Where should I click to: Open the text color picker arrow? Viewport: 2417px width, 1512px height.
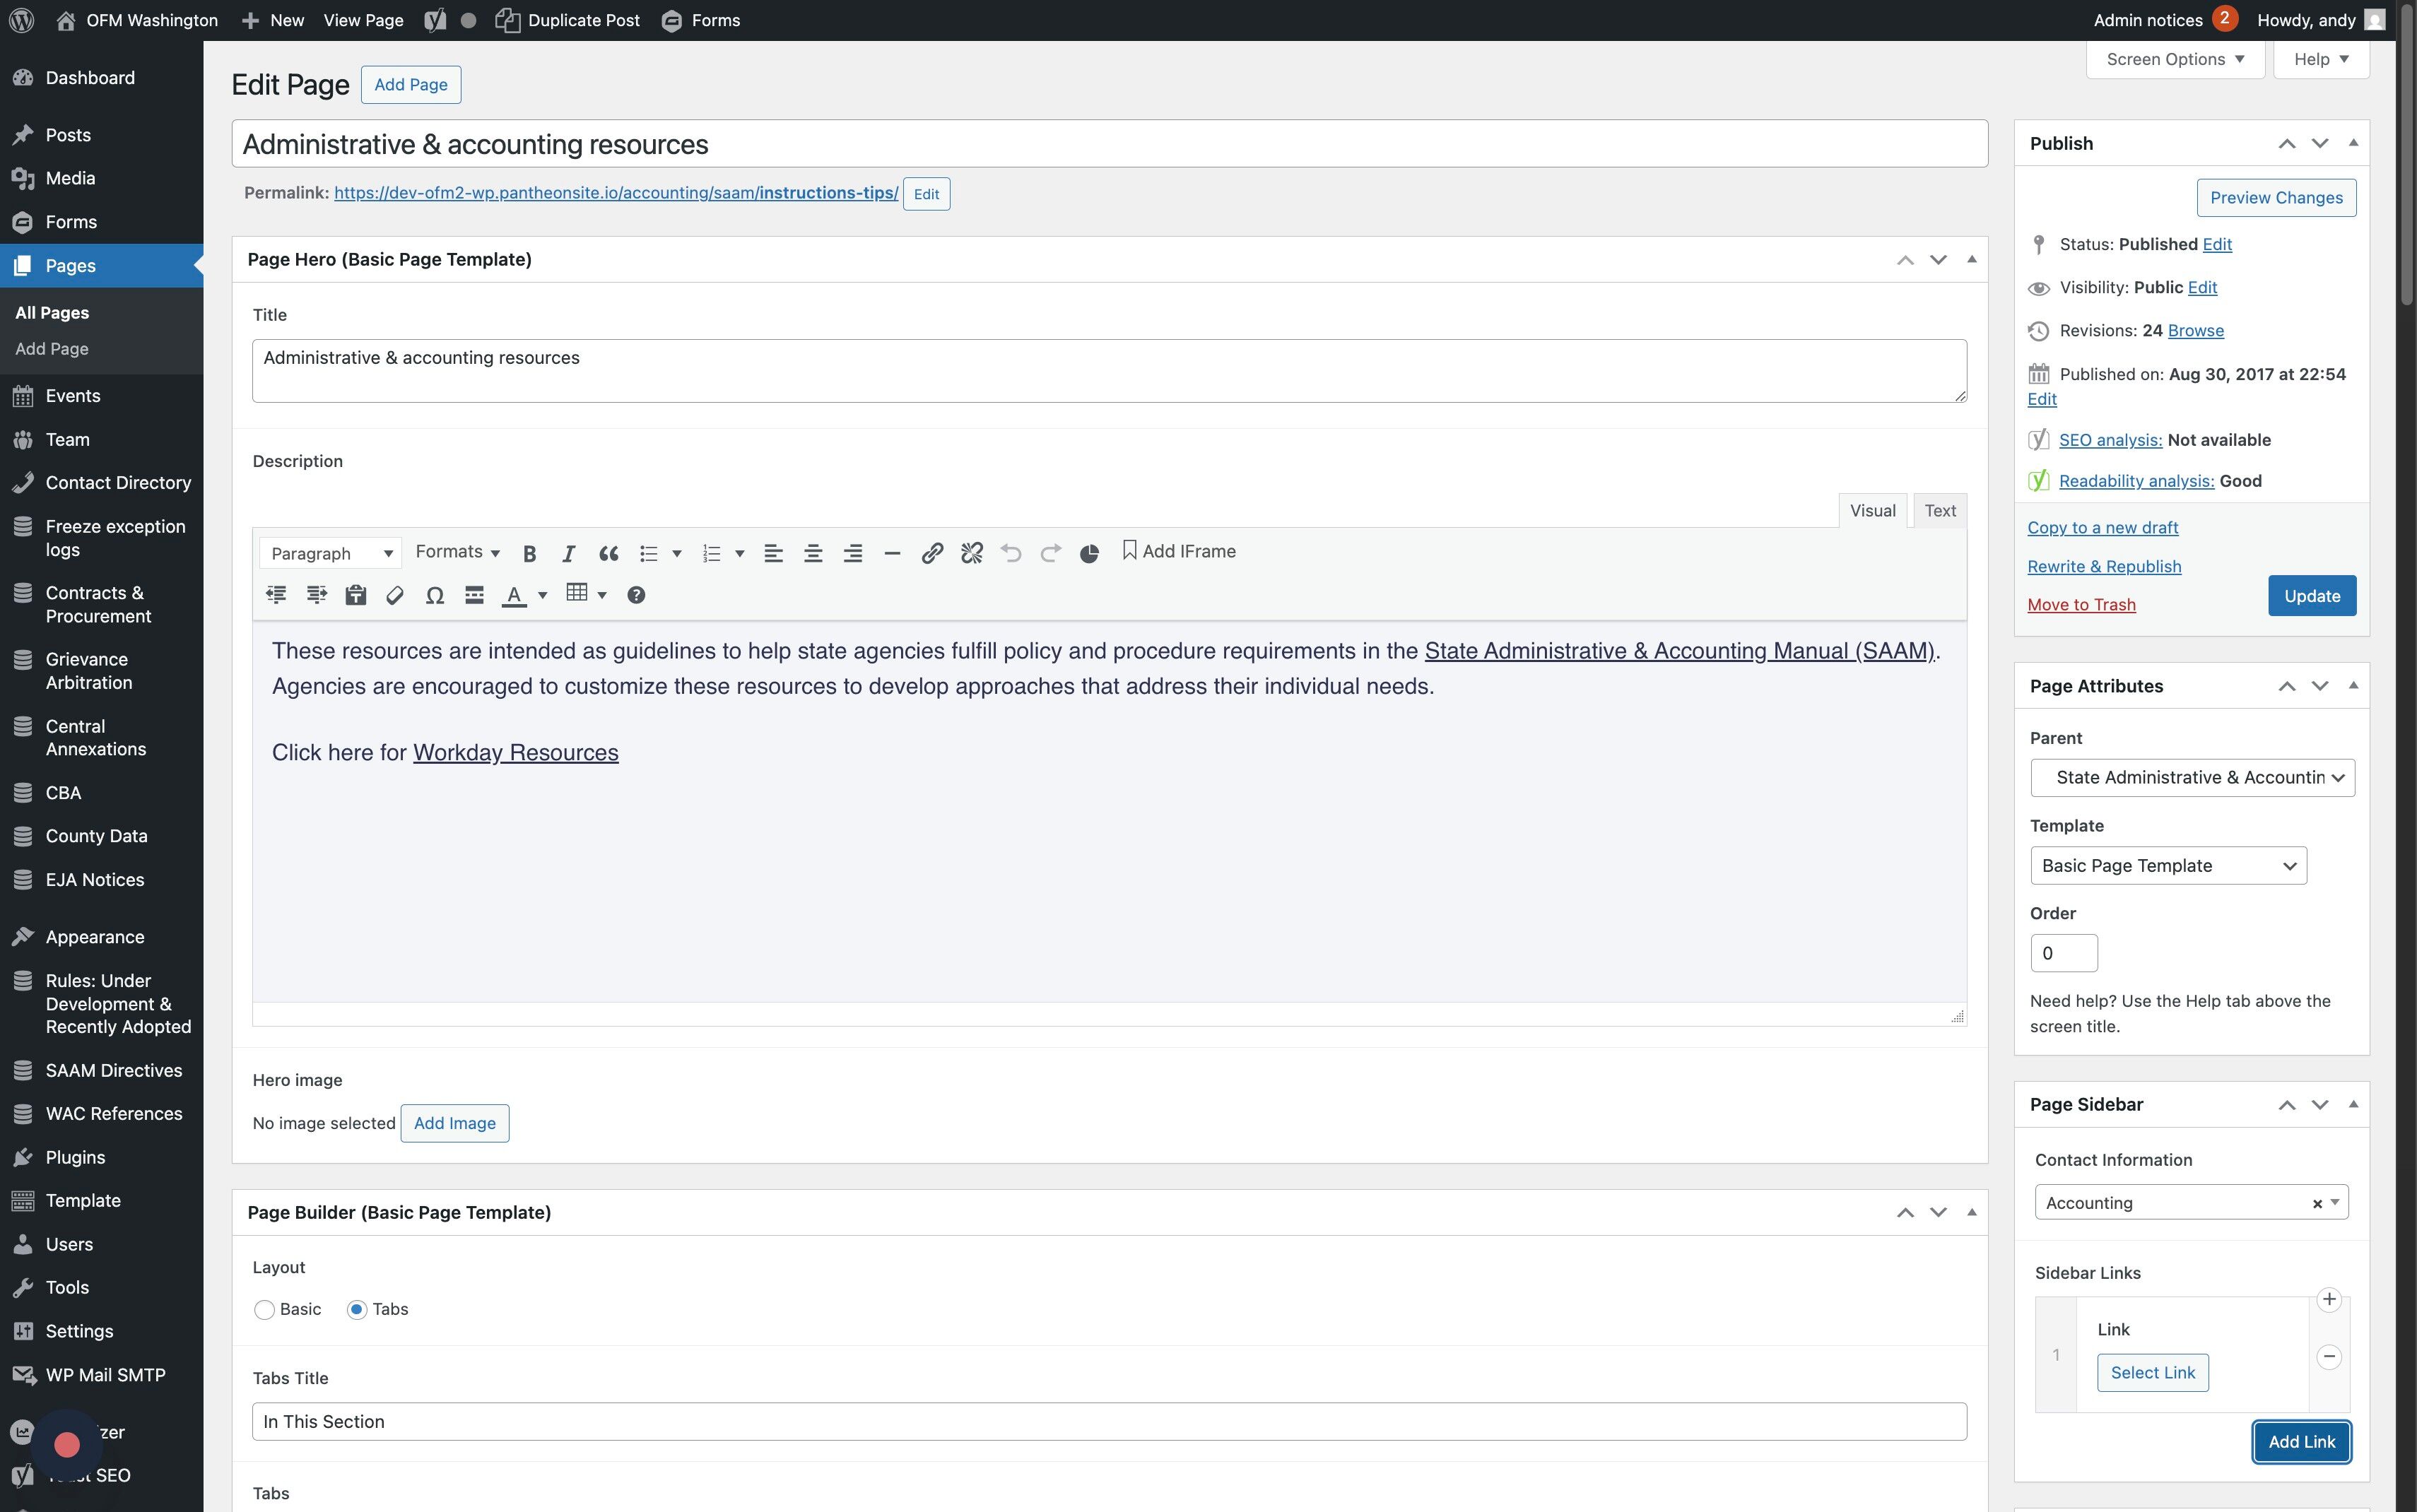point(543,596)
